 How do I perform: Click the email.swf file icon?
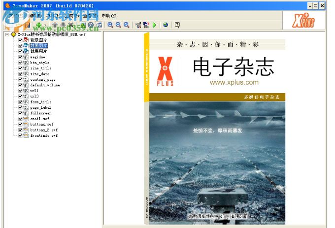(26, 119)
